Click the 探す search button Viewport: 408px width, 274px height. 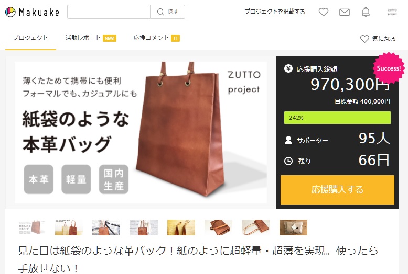pyautogui.click(x=168, y=12)
